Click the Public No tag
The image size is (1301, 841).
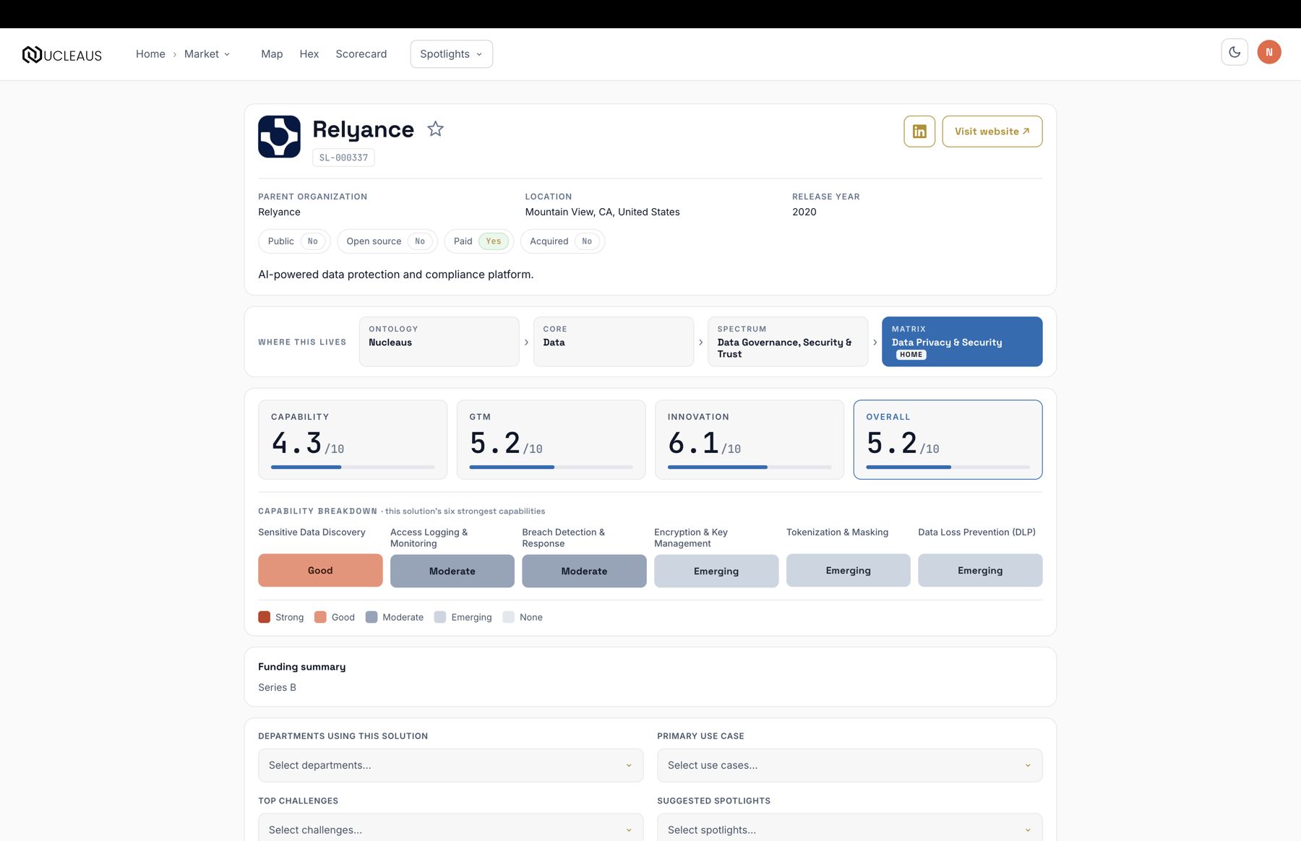294,241
